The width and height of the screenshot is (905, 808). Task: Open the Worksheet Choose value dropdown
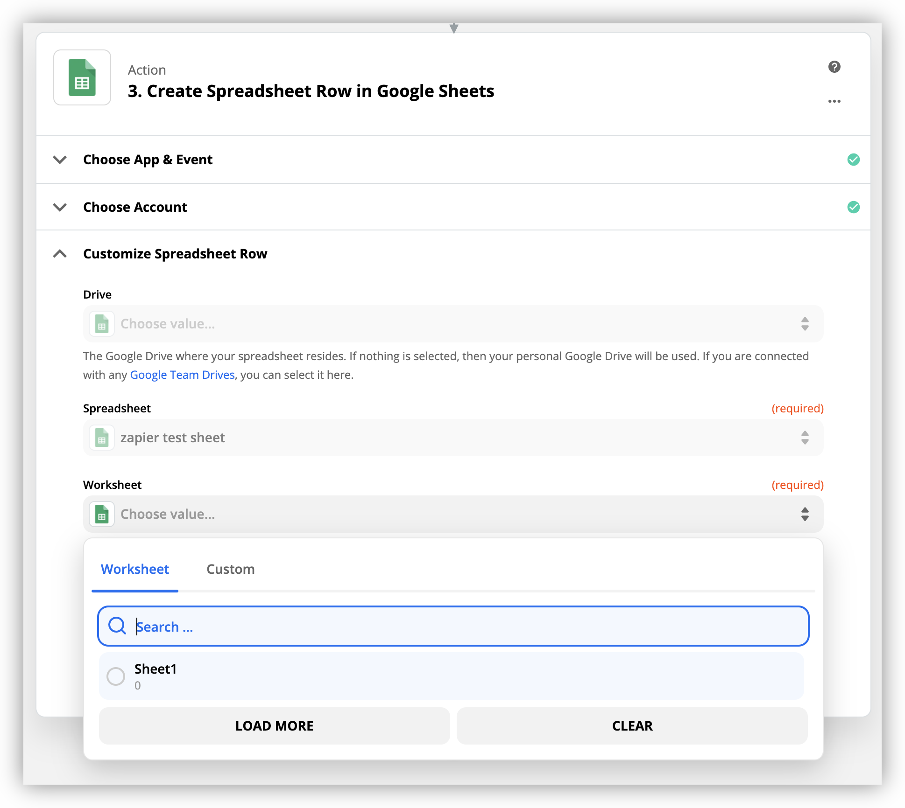453,514
